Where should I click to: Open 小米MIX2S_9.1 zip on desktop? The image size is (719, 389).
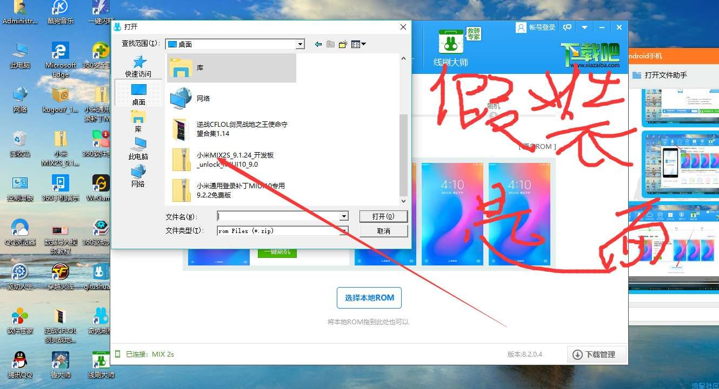pyautogui.click(x=61, y=148)
